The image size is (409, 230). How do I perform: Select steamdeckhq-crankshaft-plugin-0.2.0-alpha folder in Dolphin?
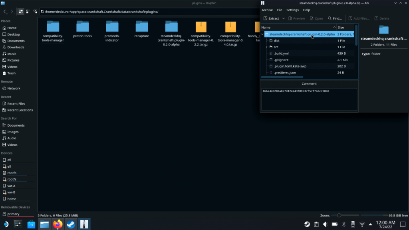pyautogui.click(x=171, y=34)
